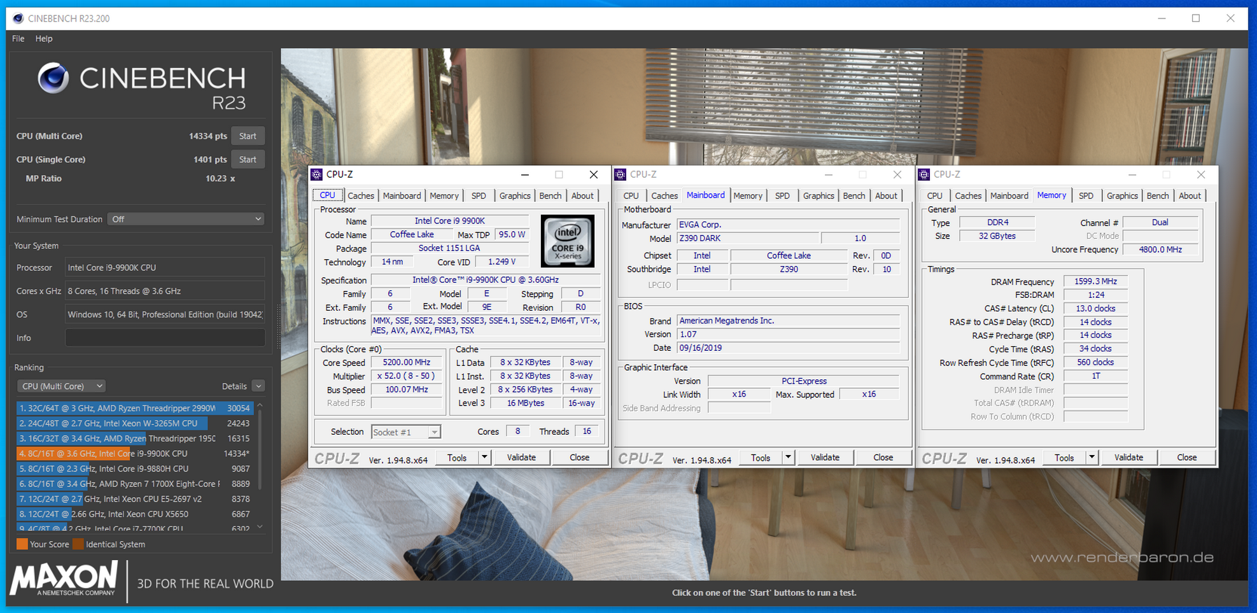Switch to Graphics tab in the CPU-Z CPU window

515,196
